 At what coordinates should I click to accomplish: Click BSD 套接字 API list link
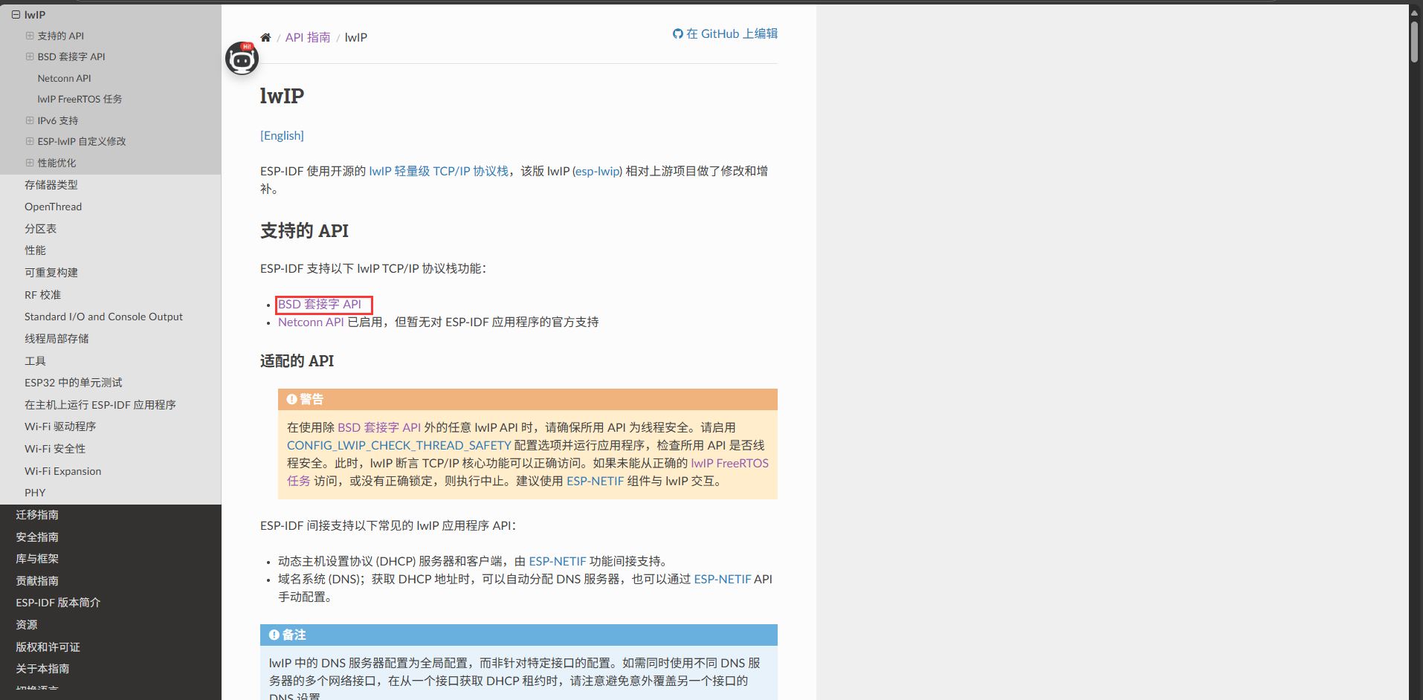pyautogui.click(x=320, y=304)
